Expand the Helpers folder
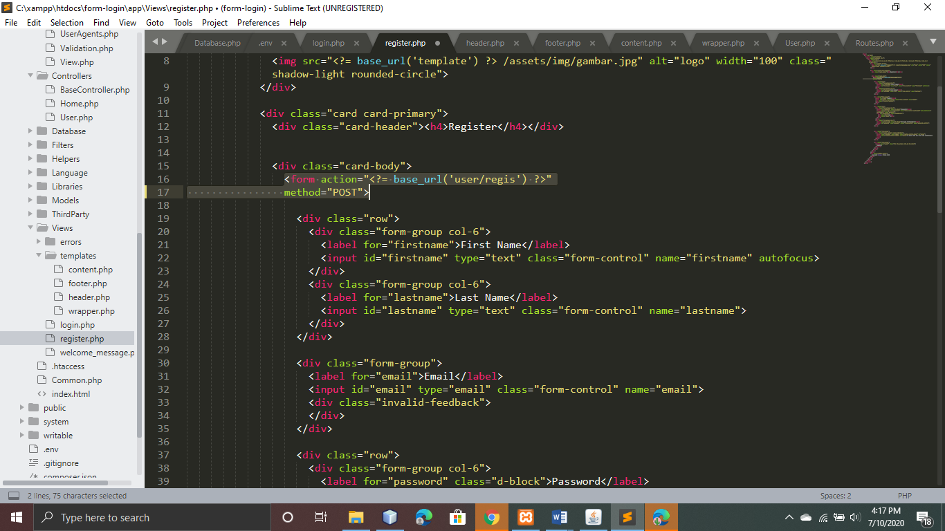Image resolution: width=945 pixels, height=531 pixels. pos(30,159)
